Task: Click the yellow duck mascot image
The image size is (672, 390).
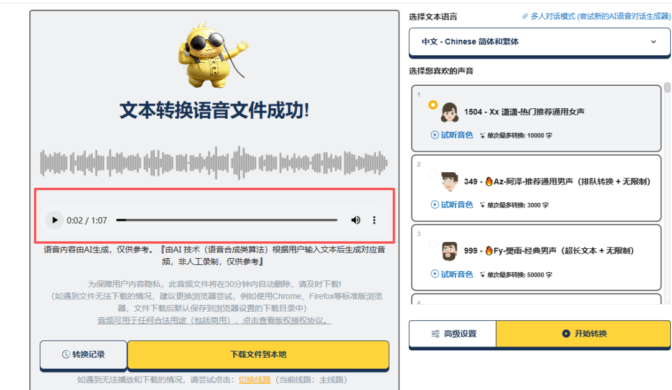Action: pos(213,56)
